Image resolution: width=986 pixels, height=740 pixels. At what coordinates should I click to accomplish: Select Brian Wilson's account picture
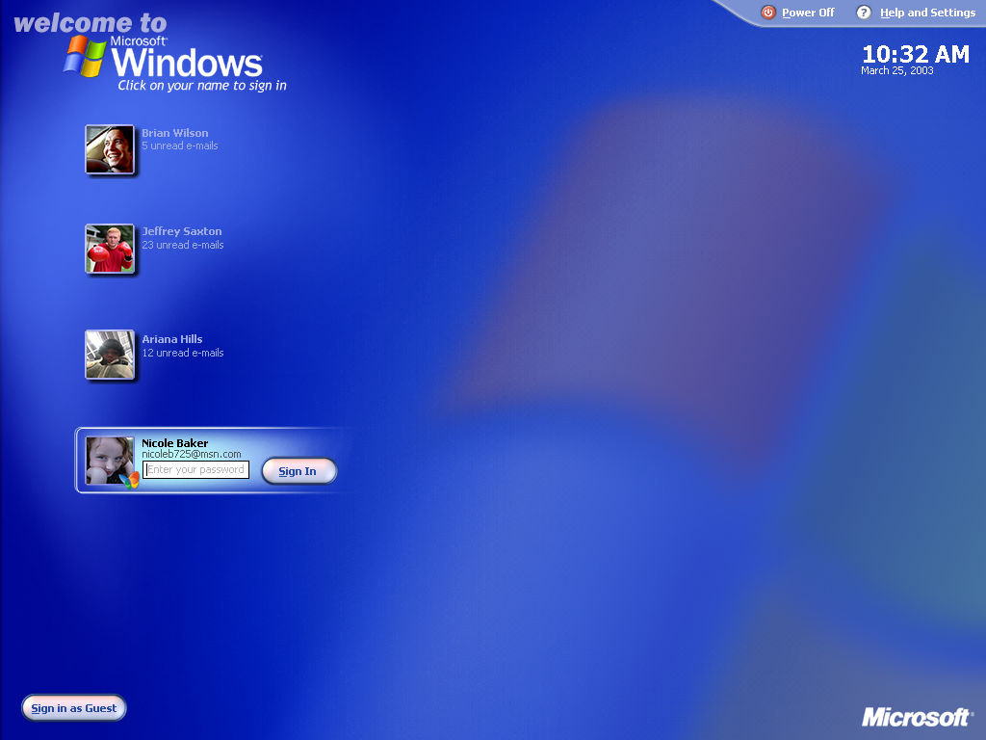[109, 149]
